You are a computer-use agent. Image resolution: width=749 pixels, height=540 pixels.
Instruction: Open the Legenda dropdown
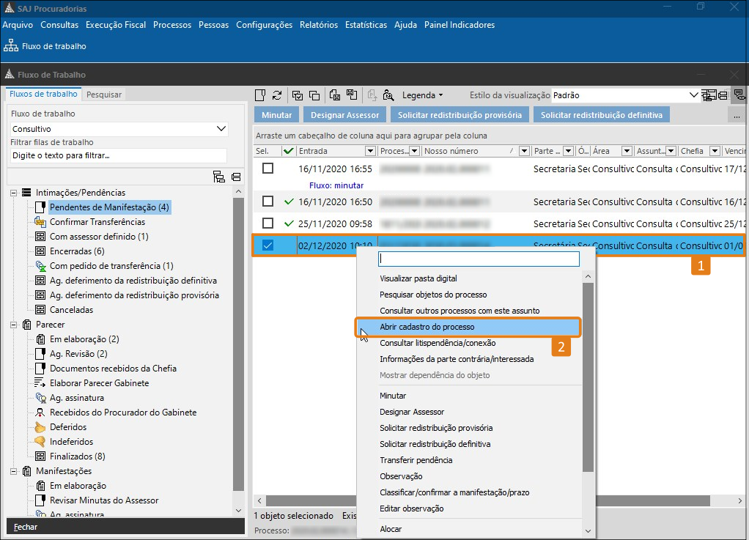[423, 95]
